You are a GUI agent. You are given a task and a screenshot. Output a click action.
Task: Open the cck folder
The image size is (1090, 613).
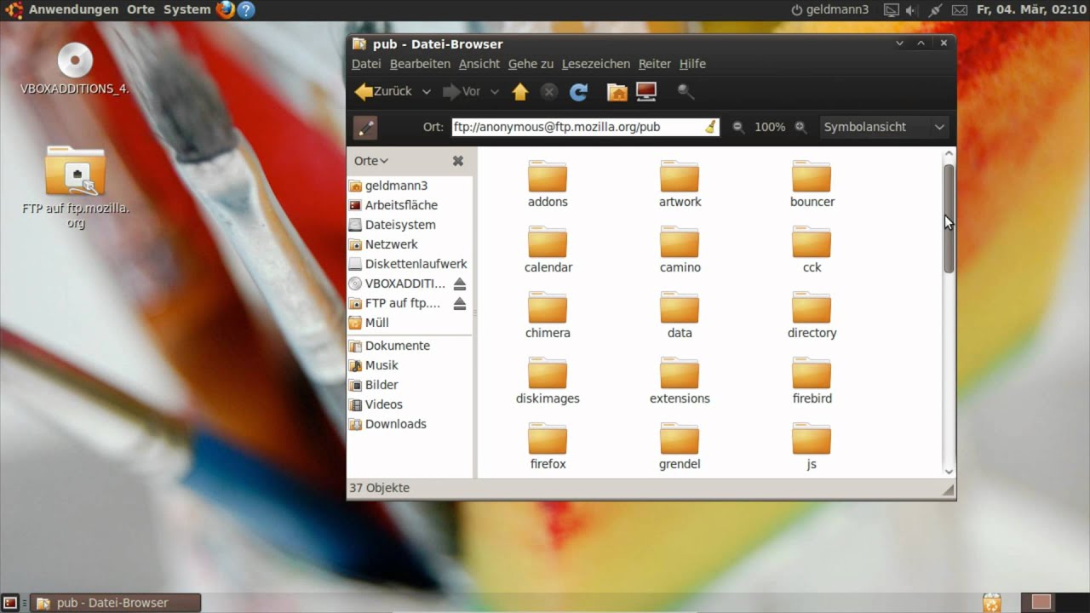tap(812, 249)
